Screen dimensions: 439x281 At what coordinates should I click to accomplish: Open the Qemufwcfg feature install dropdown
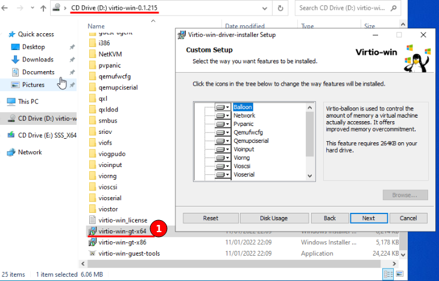pos(223,133)
